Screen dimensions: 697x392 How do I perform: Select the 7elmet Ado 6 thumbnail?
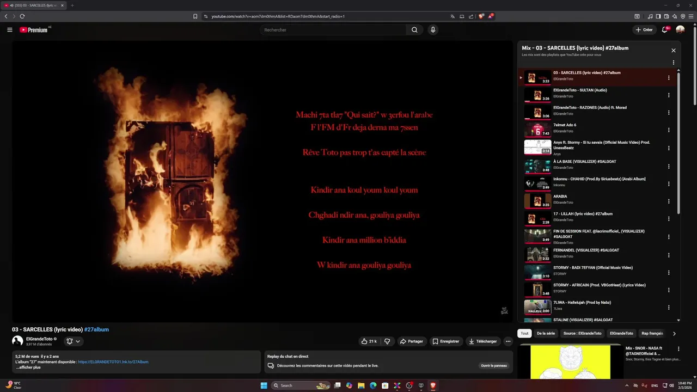(537, 130)
